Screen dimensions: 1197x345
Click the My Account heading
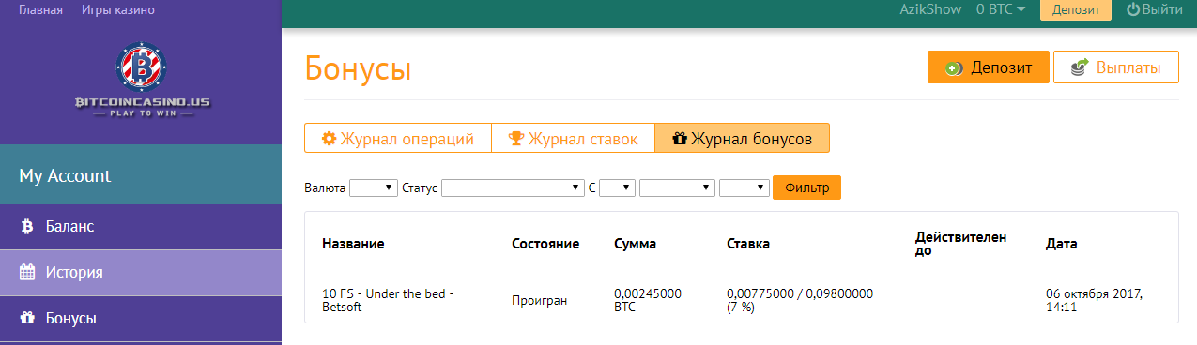(x=65, y=175)
